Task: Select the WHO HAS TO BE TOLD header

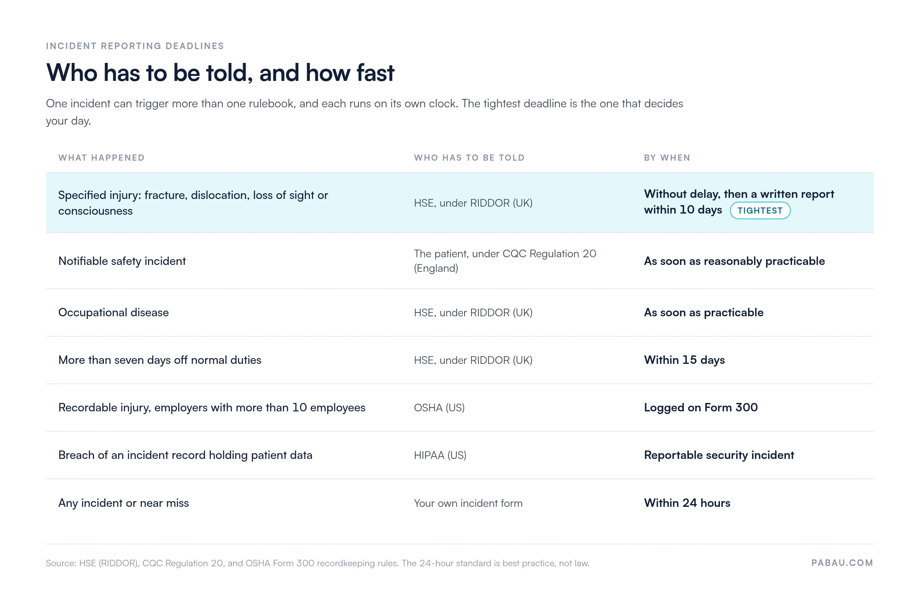Action: click(469, 158)
